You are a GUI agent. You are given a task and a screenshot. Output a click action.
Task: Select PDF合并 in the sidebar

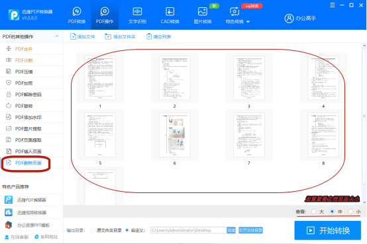click(32, 49)
